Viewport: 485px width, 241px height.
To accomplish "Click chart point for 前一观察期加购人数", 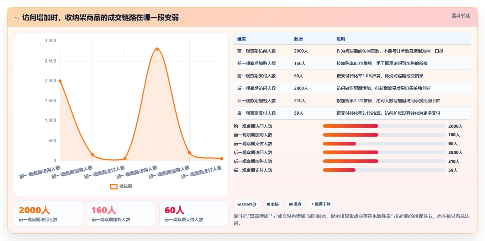I will coord(93,154).
